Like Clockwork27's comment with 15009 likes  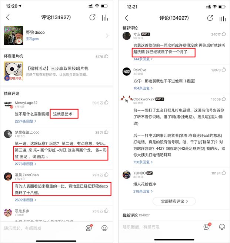pos(224,99)
